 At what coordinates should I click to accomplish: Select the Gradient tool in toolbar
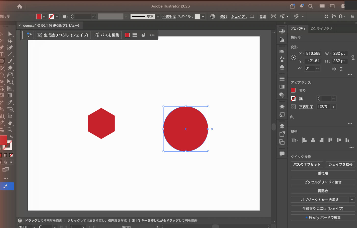[x=10, y=95]
